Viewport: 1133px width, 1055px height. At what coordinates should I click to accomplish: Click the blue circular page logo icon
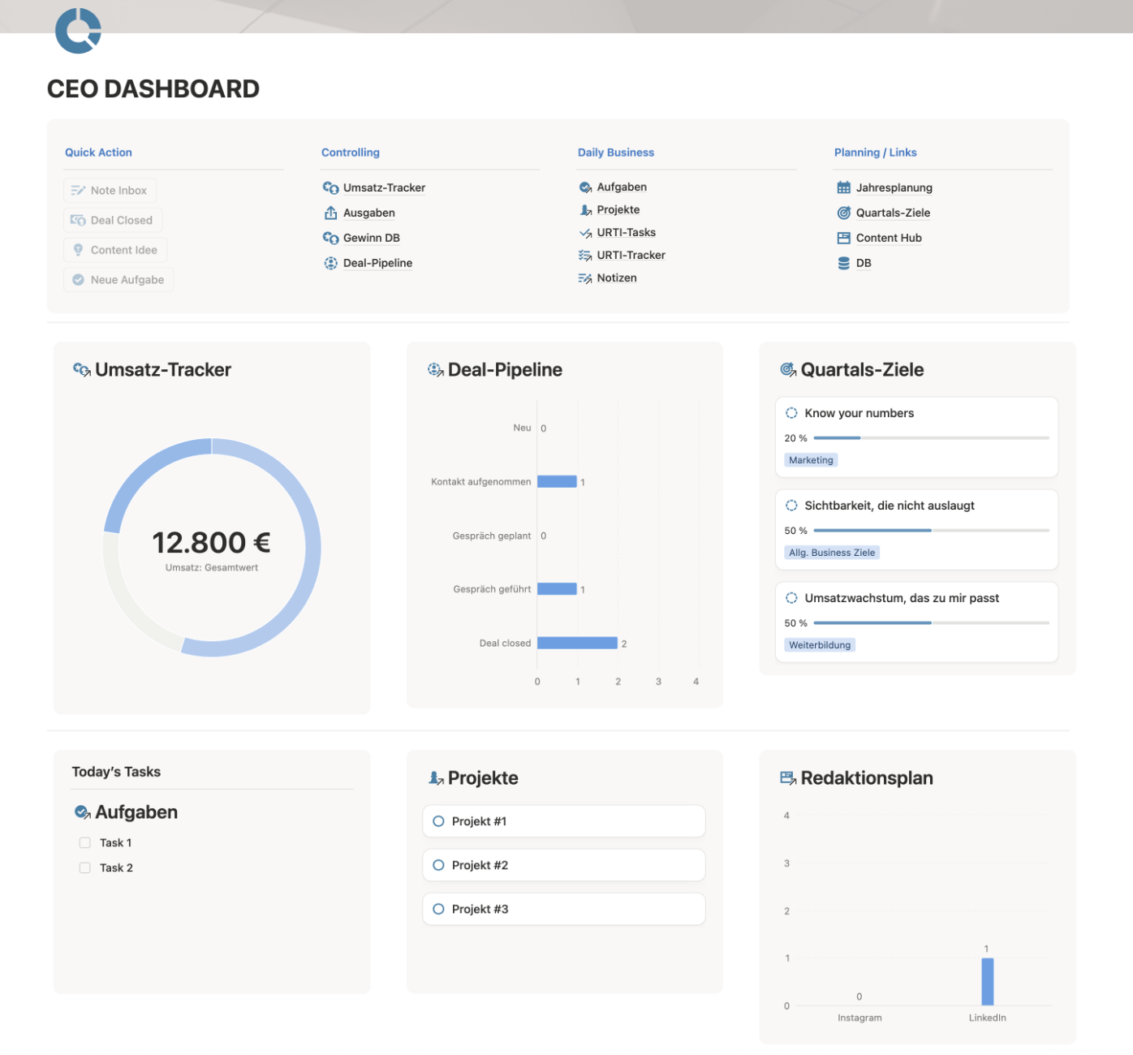pos(78,31)
